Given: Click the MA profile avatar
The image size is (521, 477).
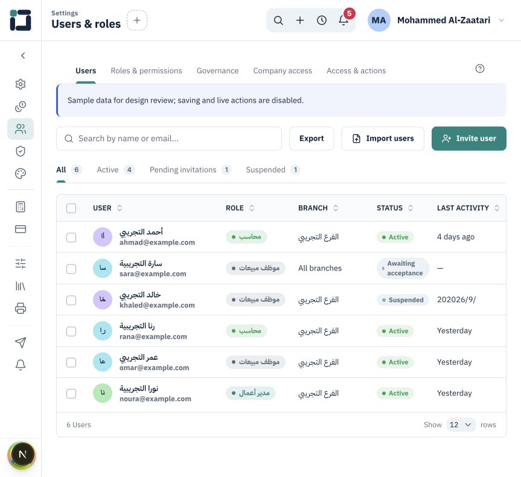Looking at the screenshot, I should 379,21.
